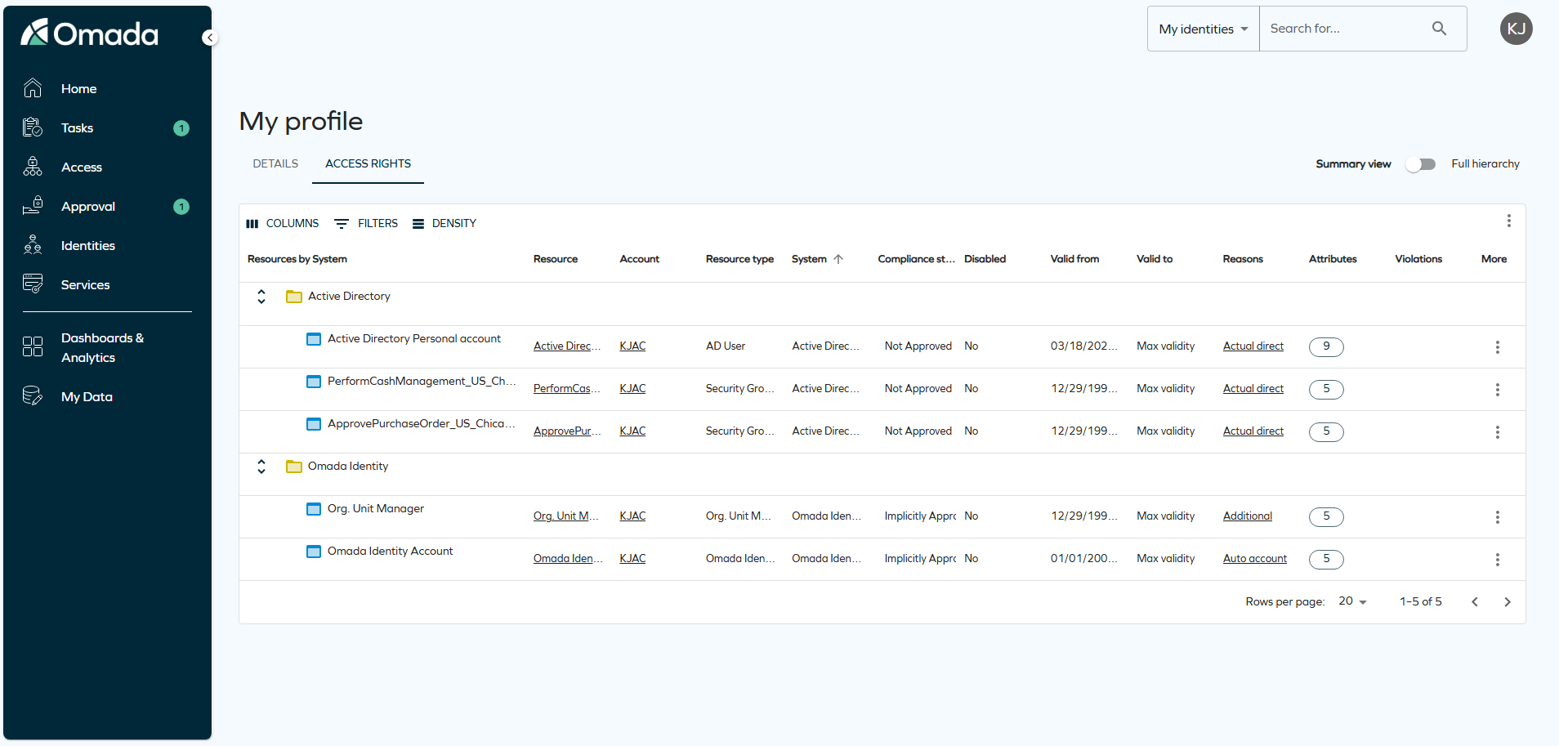Screen dimensions: 1559x746
Task: Go to Access in the sidebar
Action: pos(81,167)
